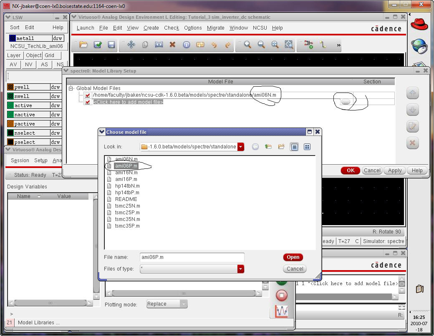Select hp14tbP.m in the file list

pyautogui.click(x=127, y=193)
